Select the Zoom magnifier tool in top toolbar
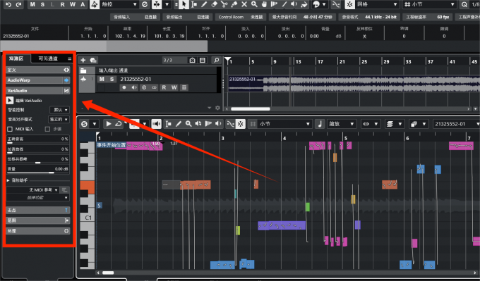The height and width of the screenshot is (281, 480). 254,4
